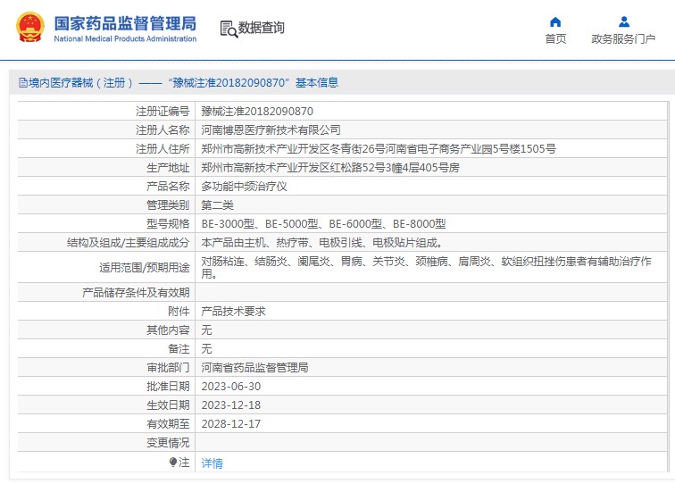Click the 国家药品监督管理局 site title
675x484 pixels.
click(x=125, y=23)
